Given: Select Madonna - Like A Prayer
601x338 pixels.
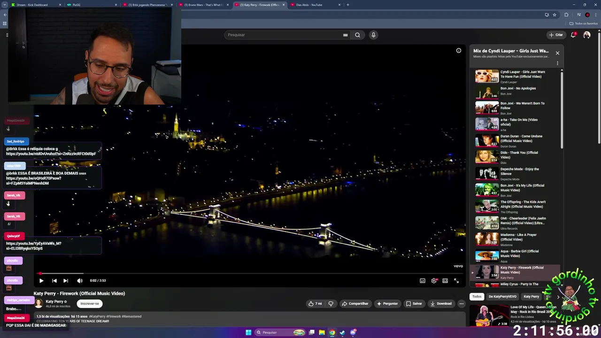Looking at the screenshot, I should coord(516,239).
